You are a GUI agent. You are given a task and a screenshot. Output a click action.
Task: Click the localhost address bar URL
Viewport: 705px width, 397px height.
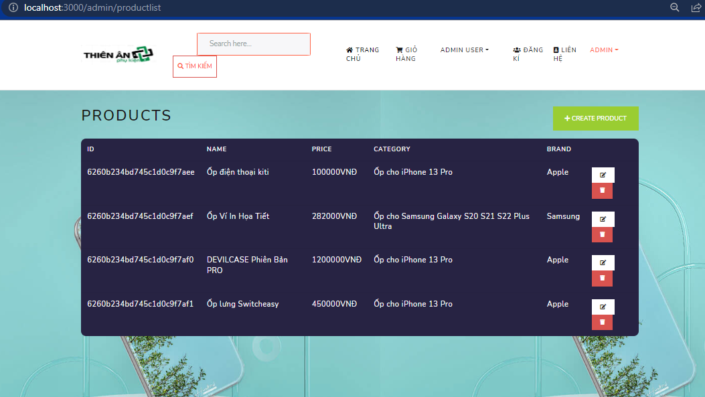tap(92, 7)
